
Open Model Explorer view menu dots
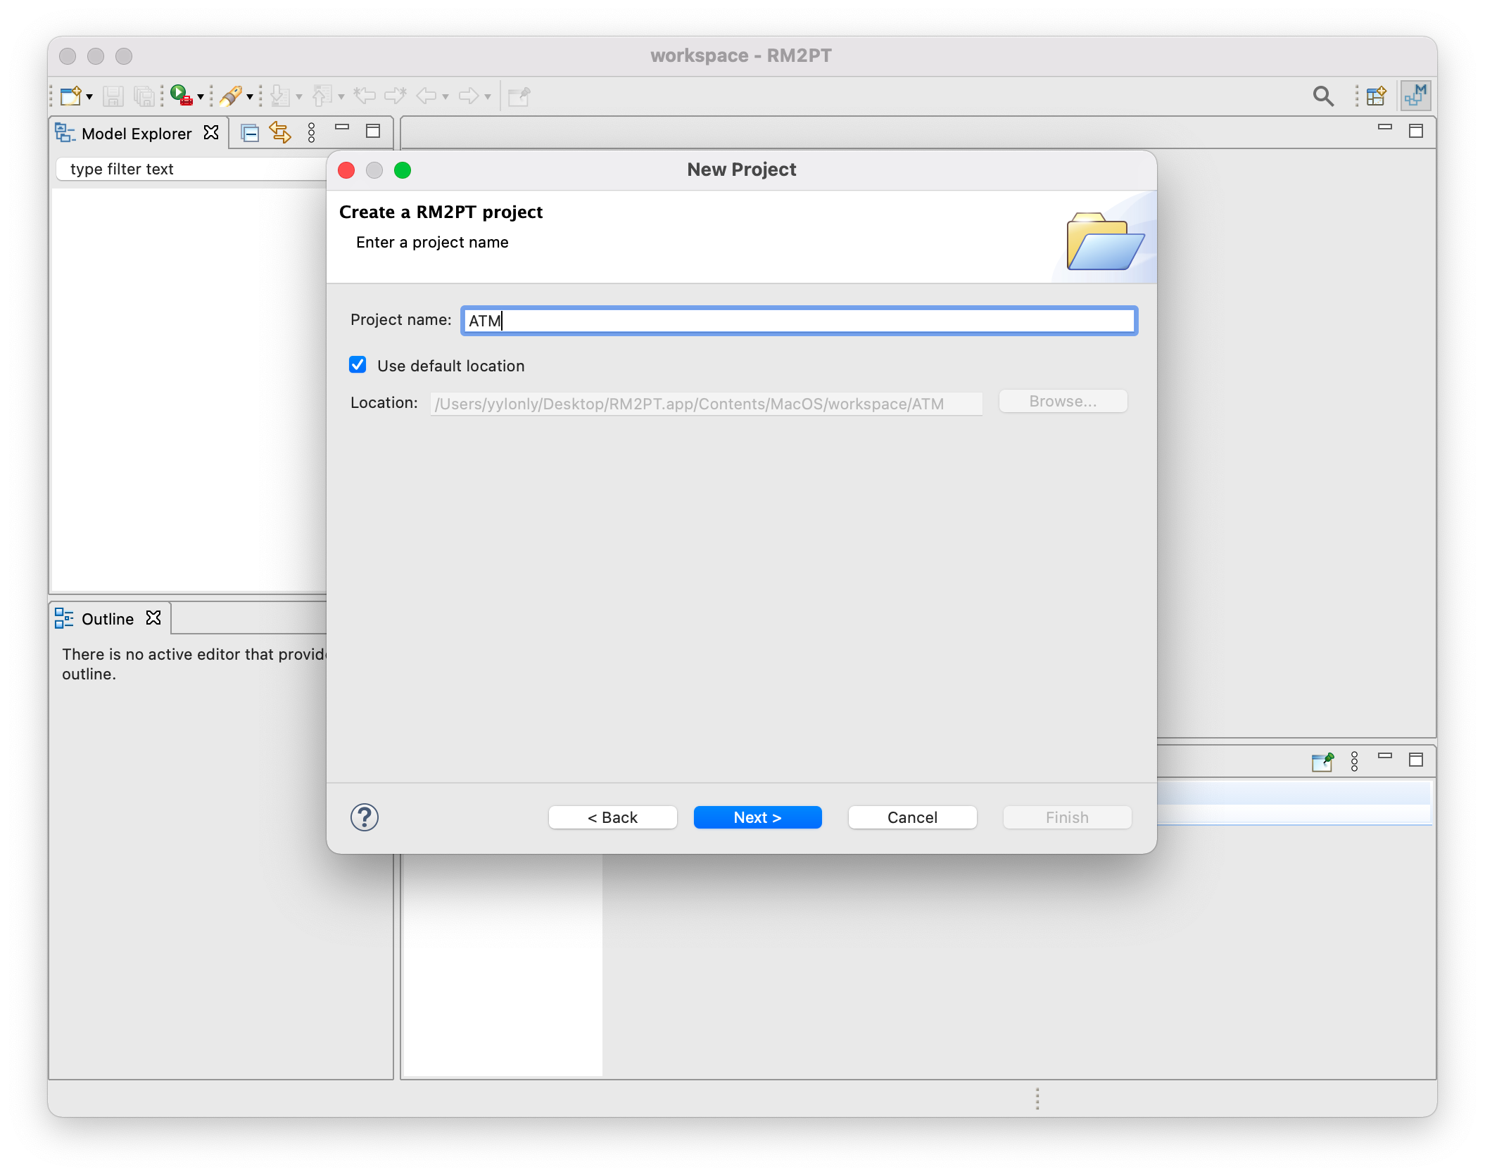[311, 132]
